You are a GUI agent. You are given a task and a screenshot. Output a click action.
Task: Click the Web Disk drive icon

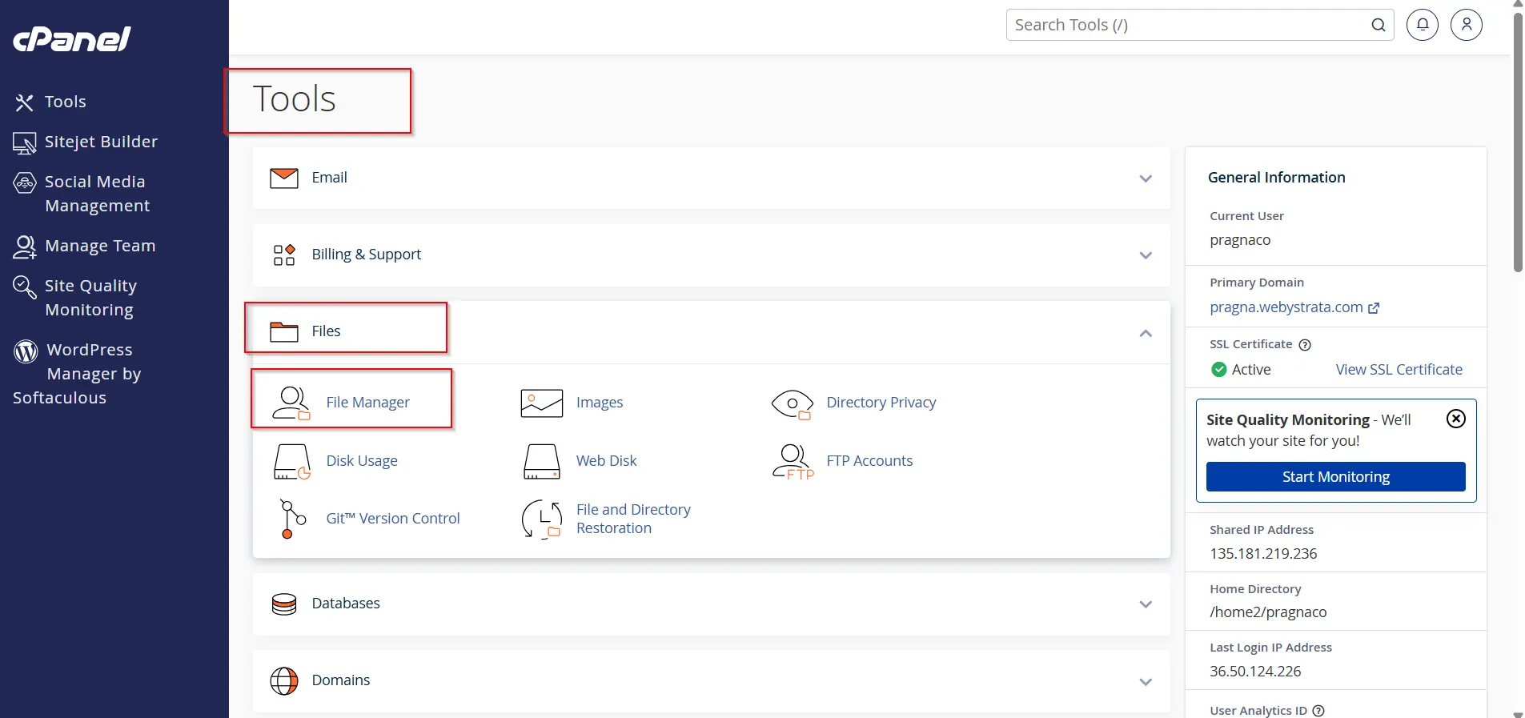[x=542, y=462]
